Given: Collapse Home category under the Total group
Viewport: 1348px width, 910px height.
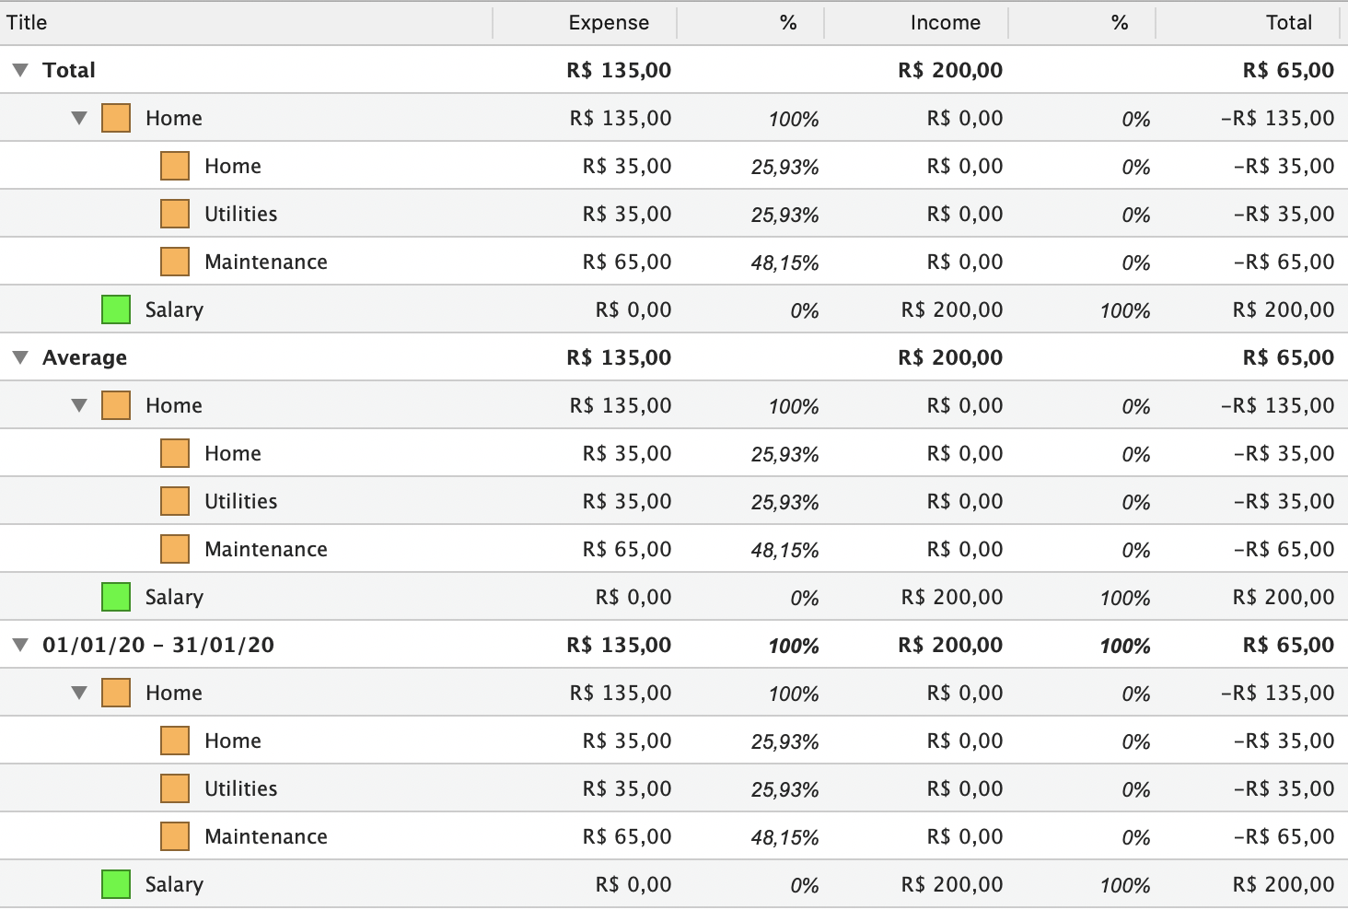Looking at the screenshot, I should [x=79, y=118].
